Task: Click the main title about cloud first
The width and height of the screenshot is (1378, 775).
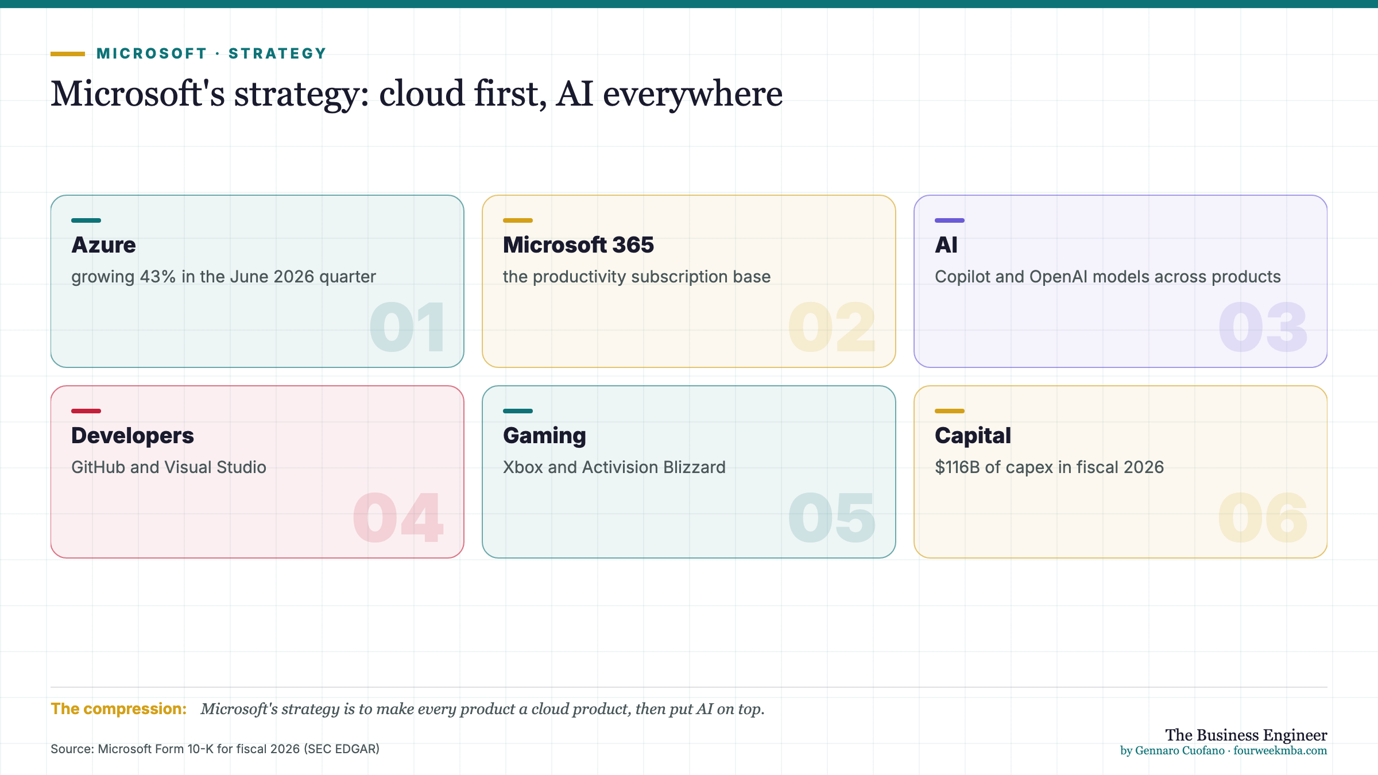Action: point(416,94)
